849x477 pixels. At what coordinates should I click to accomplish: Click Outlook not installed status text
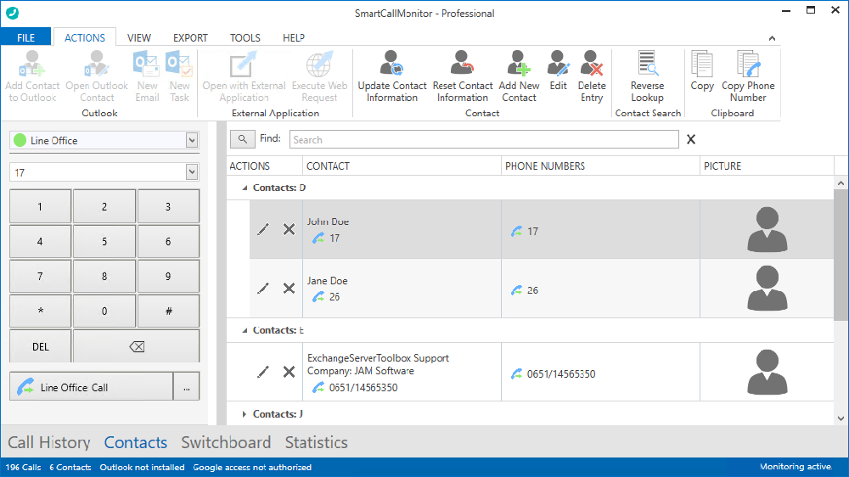(x=142, y=468)
